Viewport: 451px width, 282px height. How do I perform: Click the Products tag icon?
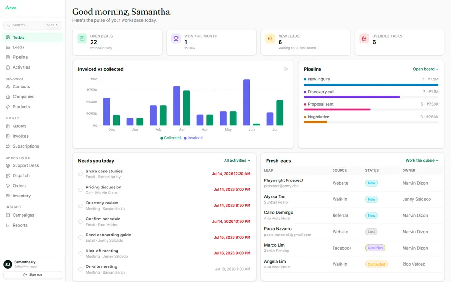[8, 107]
